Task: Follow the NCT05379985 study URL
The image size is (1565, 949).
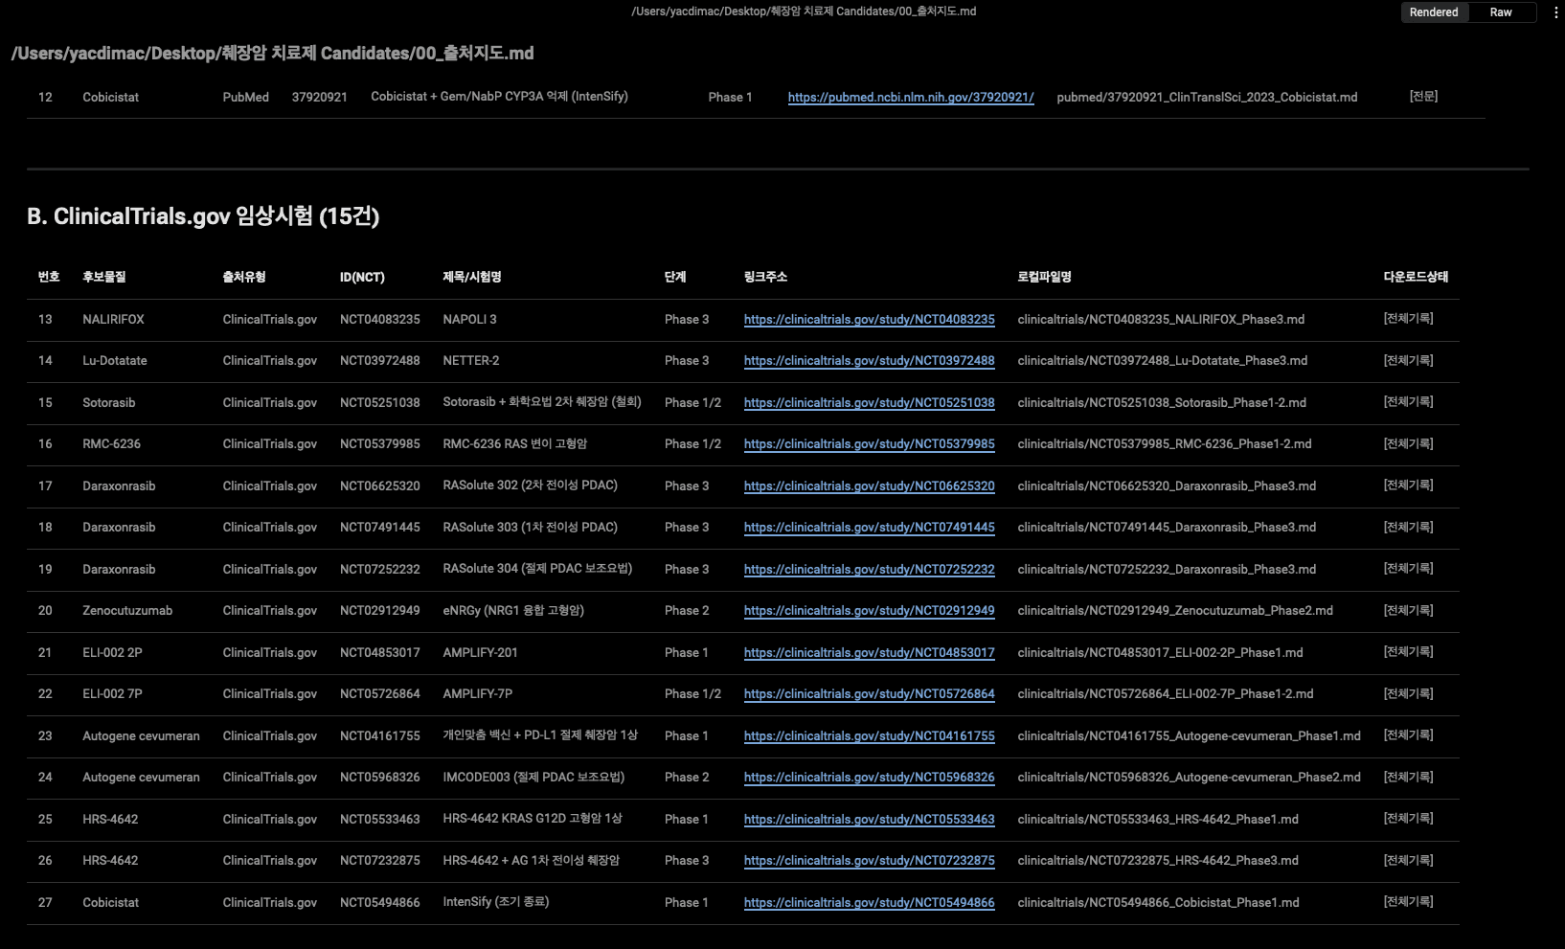Action: click(x=870, y=444)
